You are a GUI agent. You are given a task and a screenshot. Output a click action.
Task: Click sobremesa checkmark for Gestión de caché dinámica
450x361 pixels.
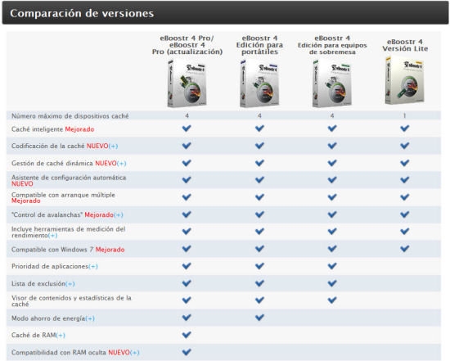(332, 163)
